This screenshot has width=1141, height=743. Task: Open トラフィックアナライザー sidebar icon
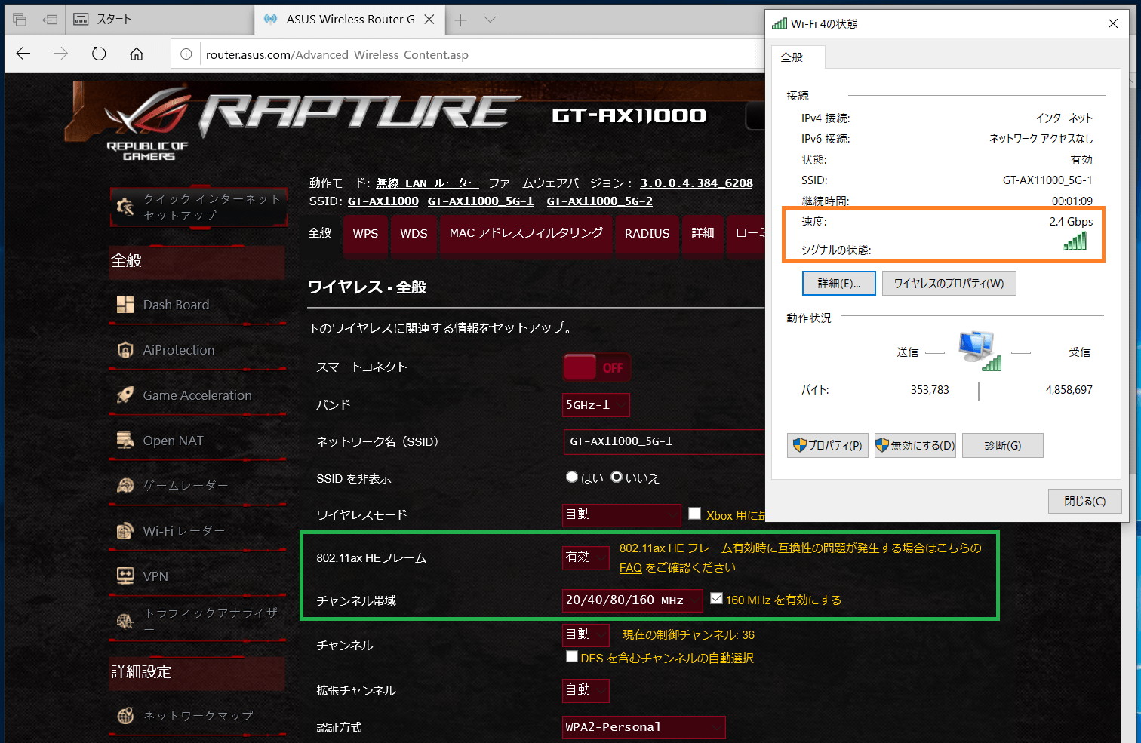[125, 621]
